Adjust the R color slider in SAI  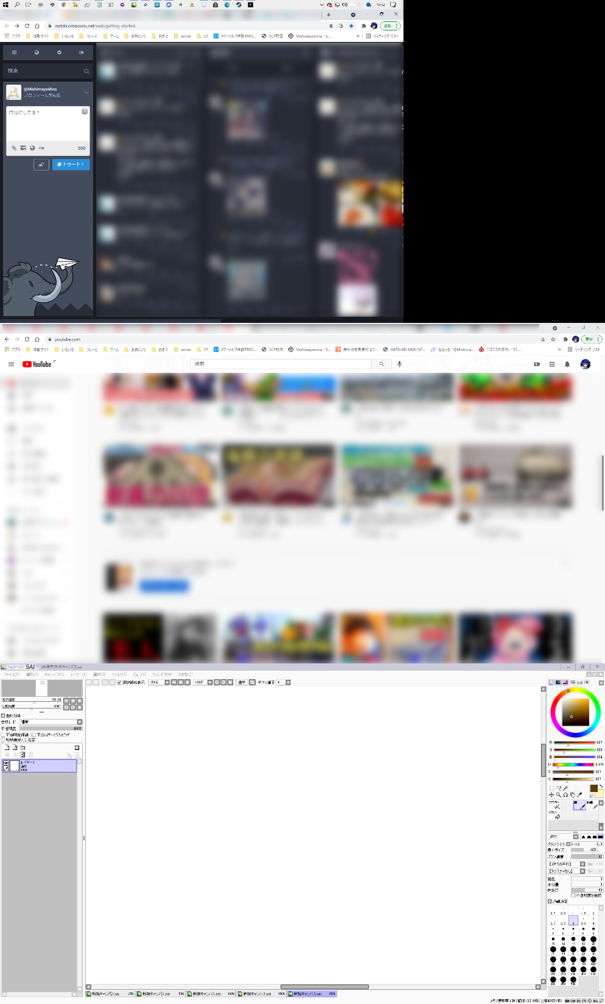coord(575,743)
